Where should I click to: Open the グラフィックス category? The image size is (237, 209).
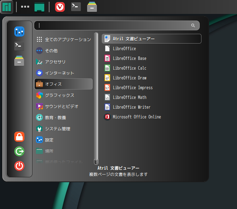coord(63,95)
